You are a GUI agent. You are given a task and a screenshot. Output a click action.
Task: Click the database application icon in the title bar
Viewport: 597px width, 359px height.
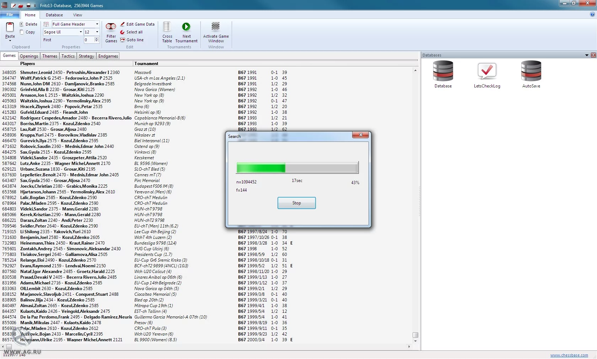tap(4, 5)
